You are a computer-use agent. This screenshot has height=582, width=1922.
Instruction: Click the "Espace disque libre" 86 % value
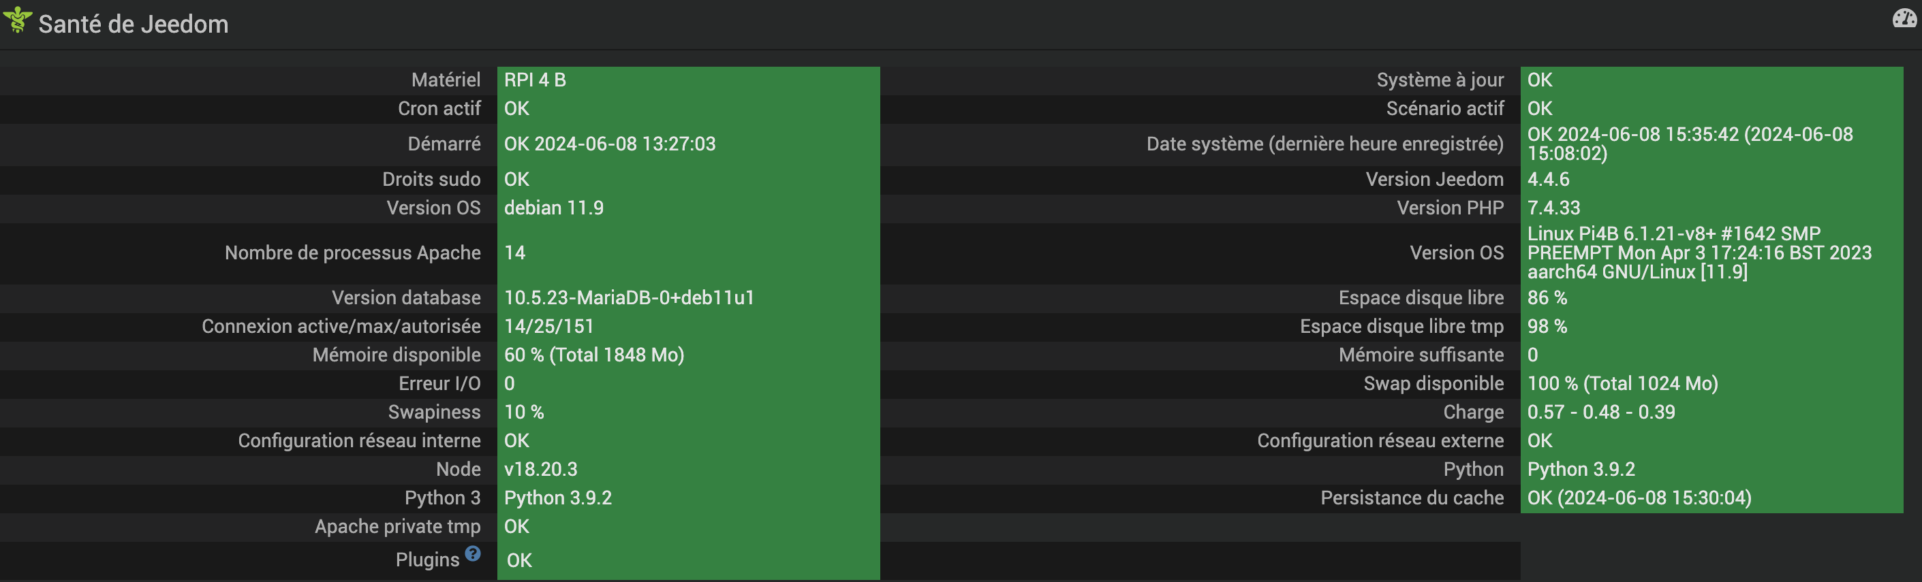pyautogui.click(x=1547, y=298)
